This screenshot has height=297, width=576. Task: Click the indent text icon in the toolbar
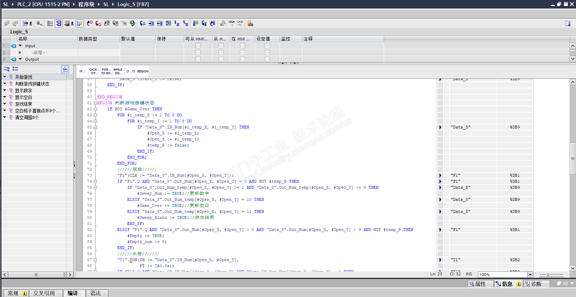tap(151, 23)
